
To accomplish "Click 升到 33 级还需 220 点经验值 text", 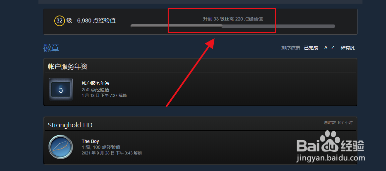I will tap(233, 19).
